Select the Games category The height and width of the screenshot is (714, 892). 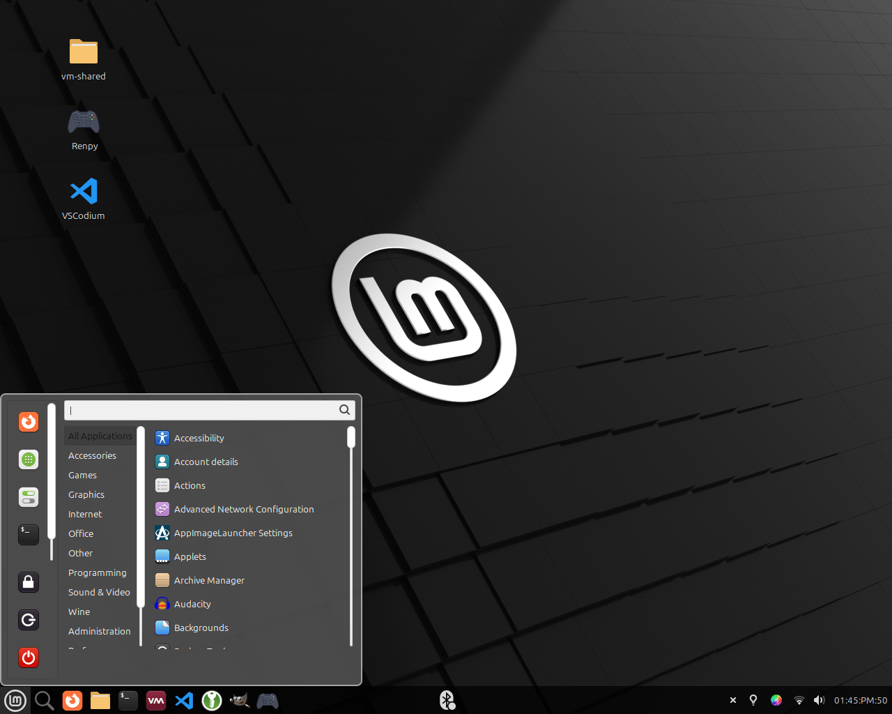[x=100, y=475]
